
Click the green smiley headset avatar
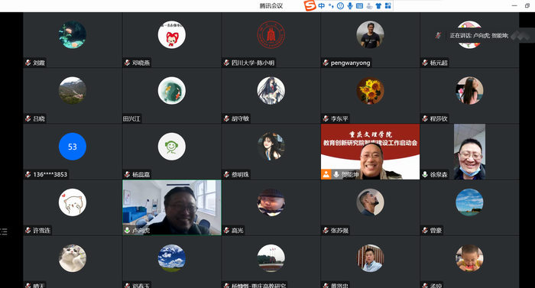point(172,147)
